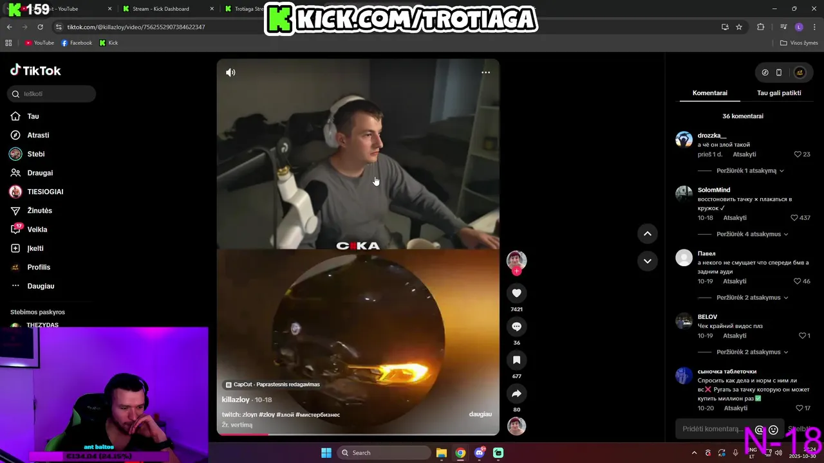824x463 pixels.
Task: Open comments via the speech bubble icon
Action: pyautogui.click(x=516, y=327)
